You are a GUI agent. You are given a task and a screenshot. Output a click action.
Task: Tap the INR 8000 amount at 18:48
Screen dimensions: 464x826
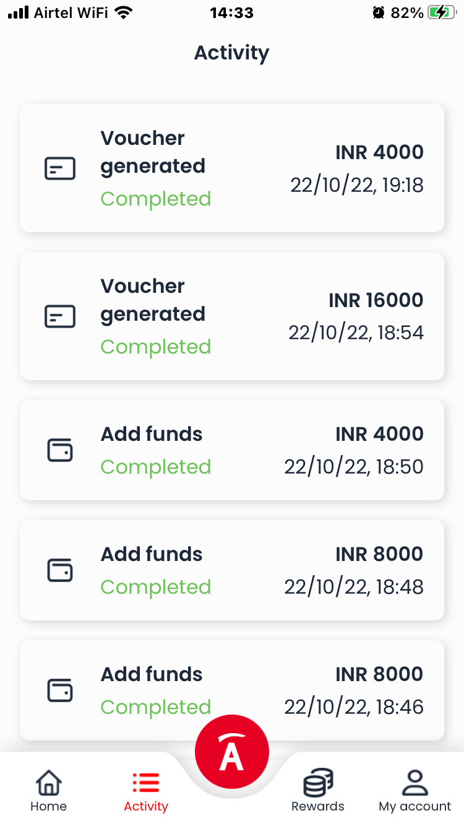tap(379, 554)
